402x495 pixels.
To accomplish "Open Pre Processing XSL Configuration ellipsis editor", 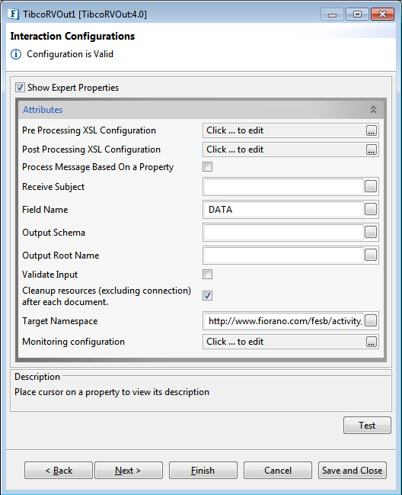I will (371, 130).
